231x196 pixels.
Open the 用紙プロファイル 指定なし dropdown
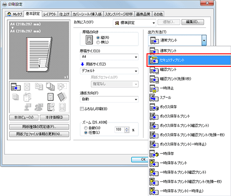click(x=115, y=84)
